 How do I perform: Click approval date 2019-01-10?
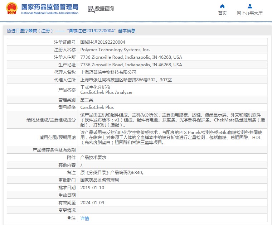click(x=92, y=188)
